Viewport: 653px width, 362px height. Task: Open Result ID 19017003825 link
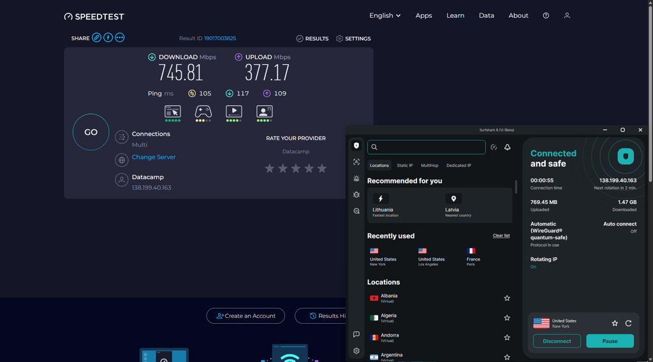tap(220, 38)
